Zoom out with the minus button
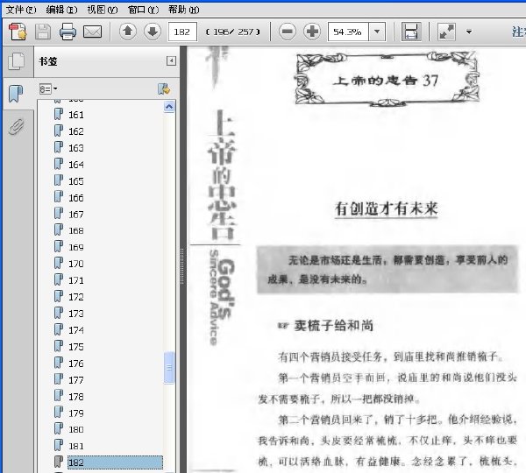Screen dimensions: 526x473 [288, 32]
